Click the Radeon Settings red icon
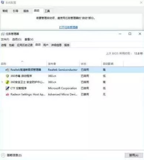 (7, 94)
